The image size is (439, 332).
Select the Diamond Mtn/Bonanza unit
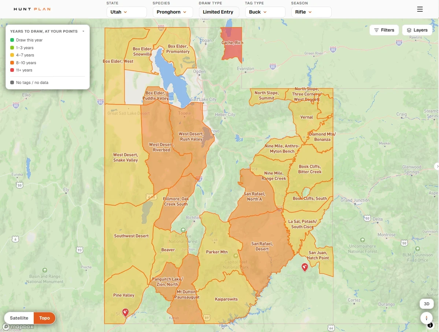coord(322,137)
